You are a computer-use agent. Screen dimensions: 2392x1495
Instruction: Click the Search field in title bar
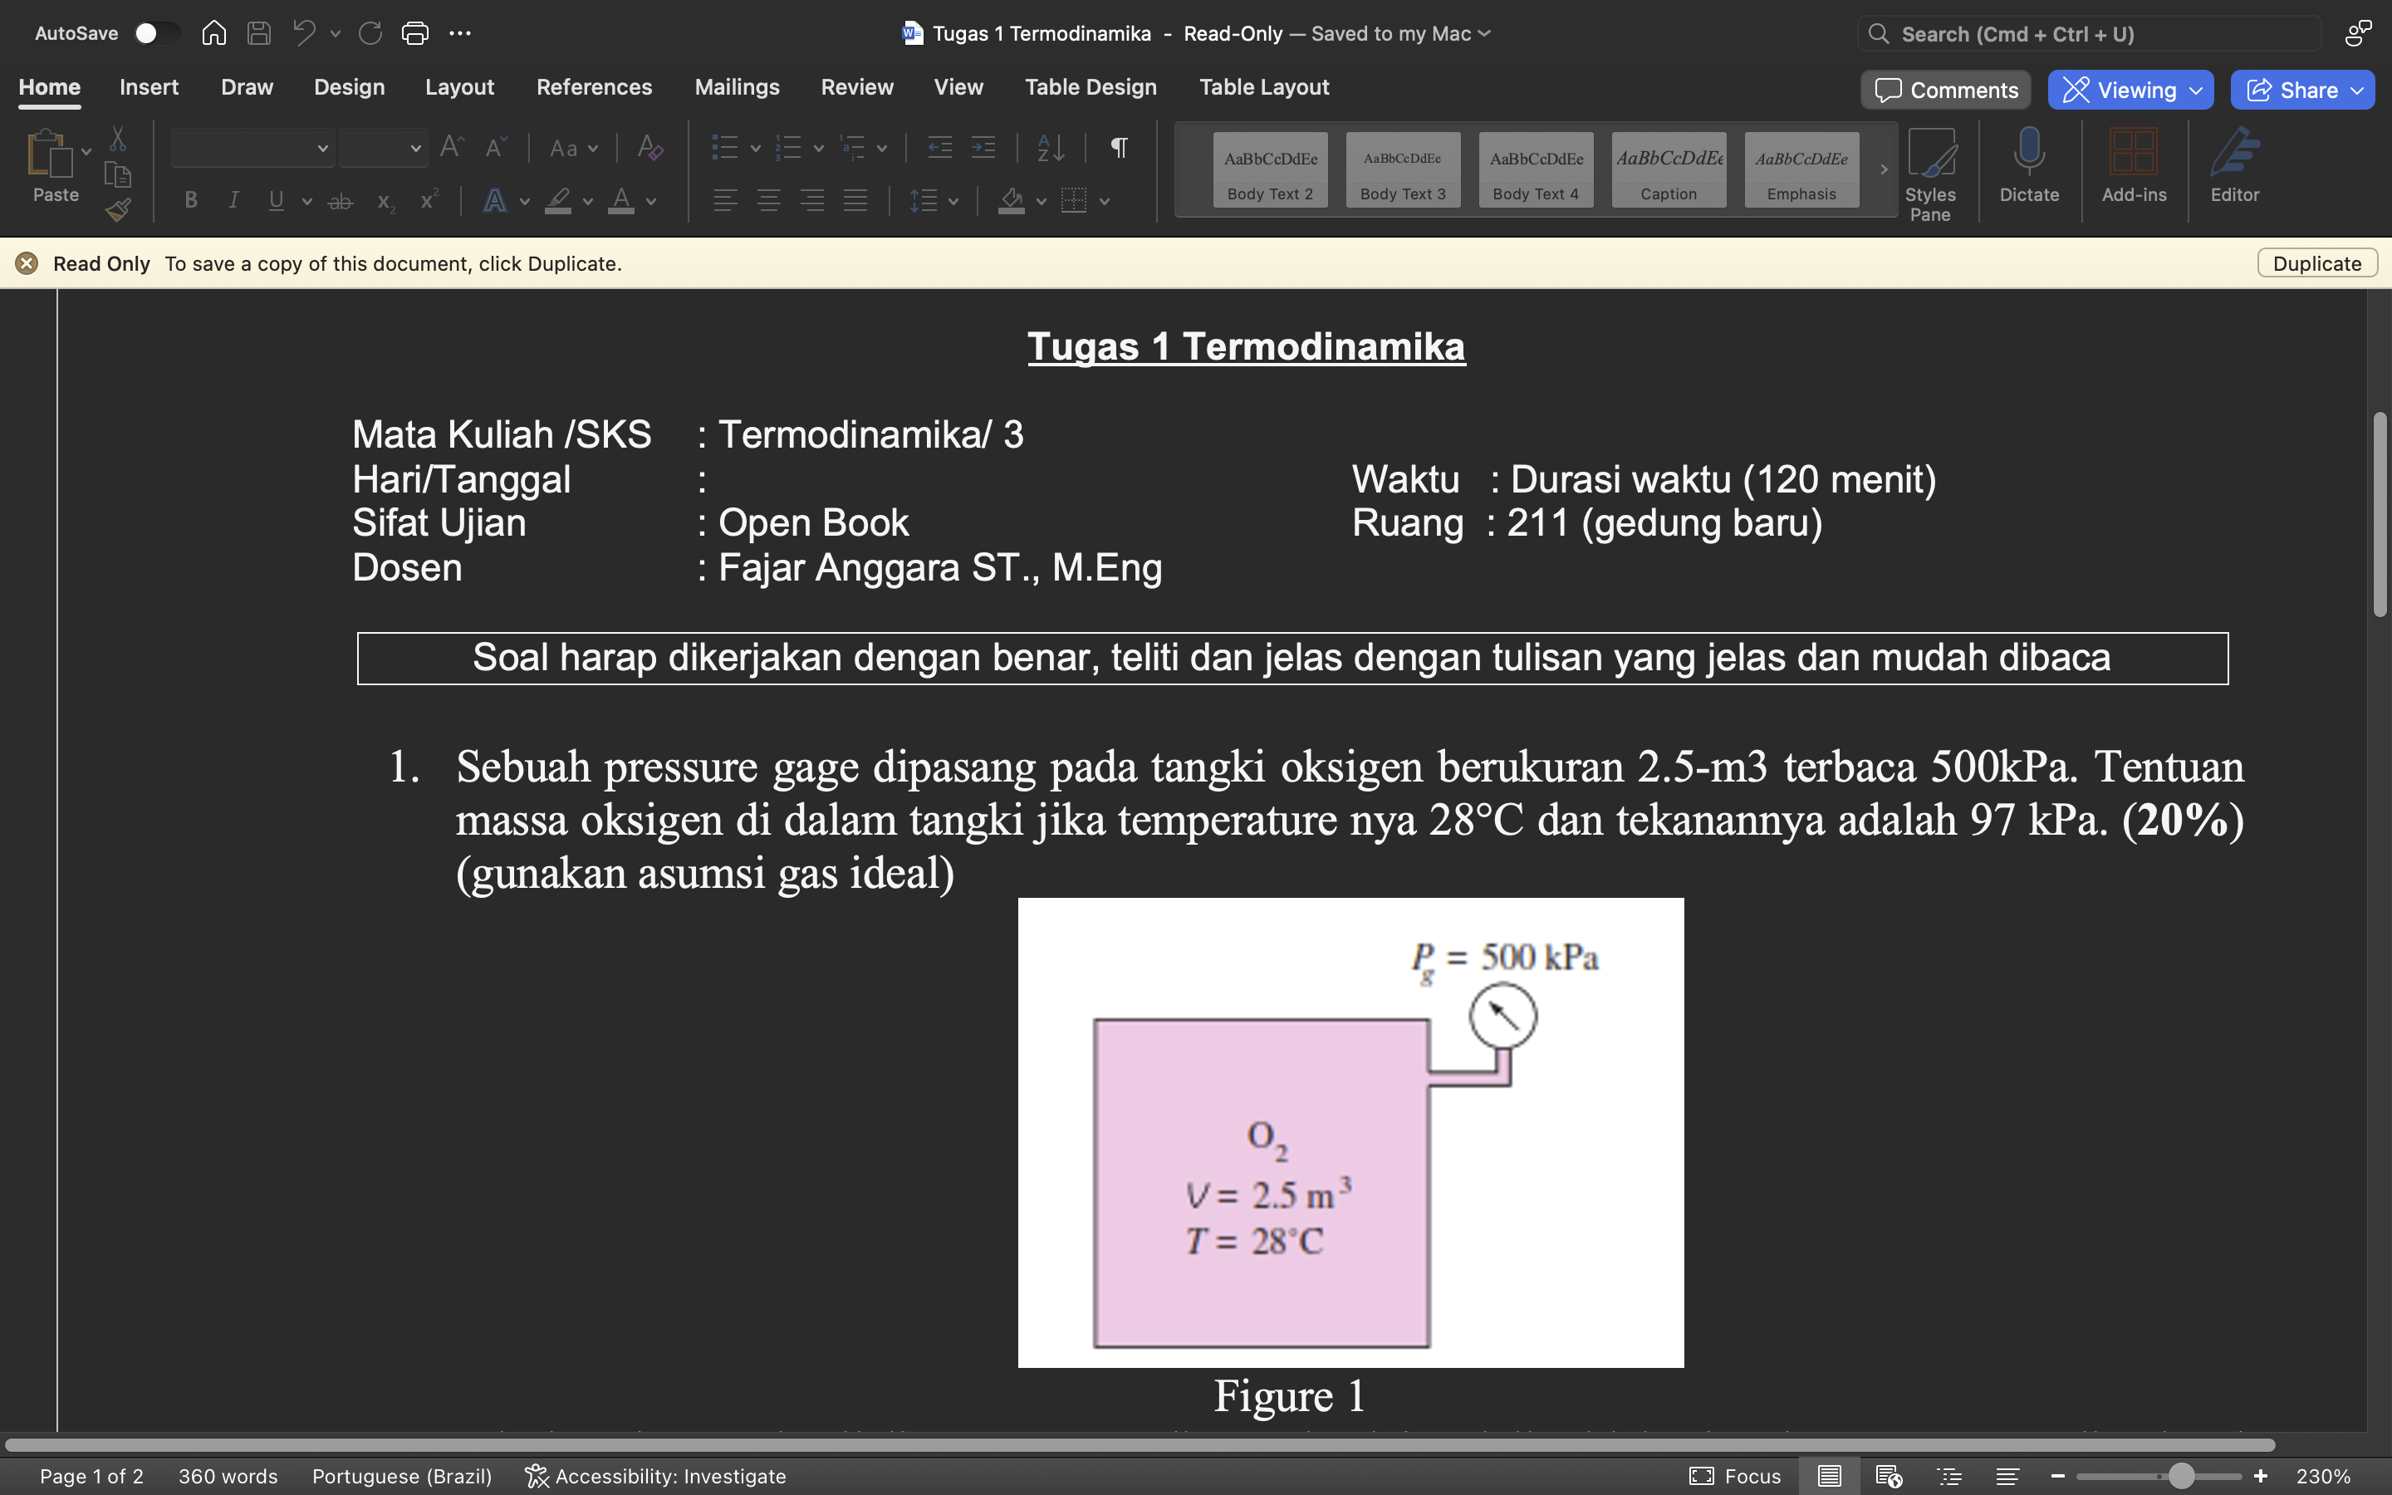[x=2089, y=33]
